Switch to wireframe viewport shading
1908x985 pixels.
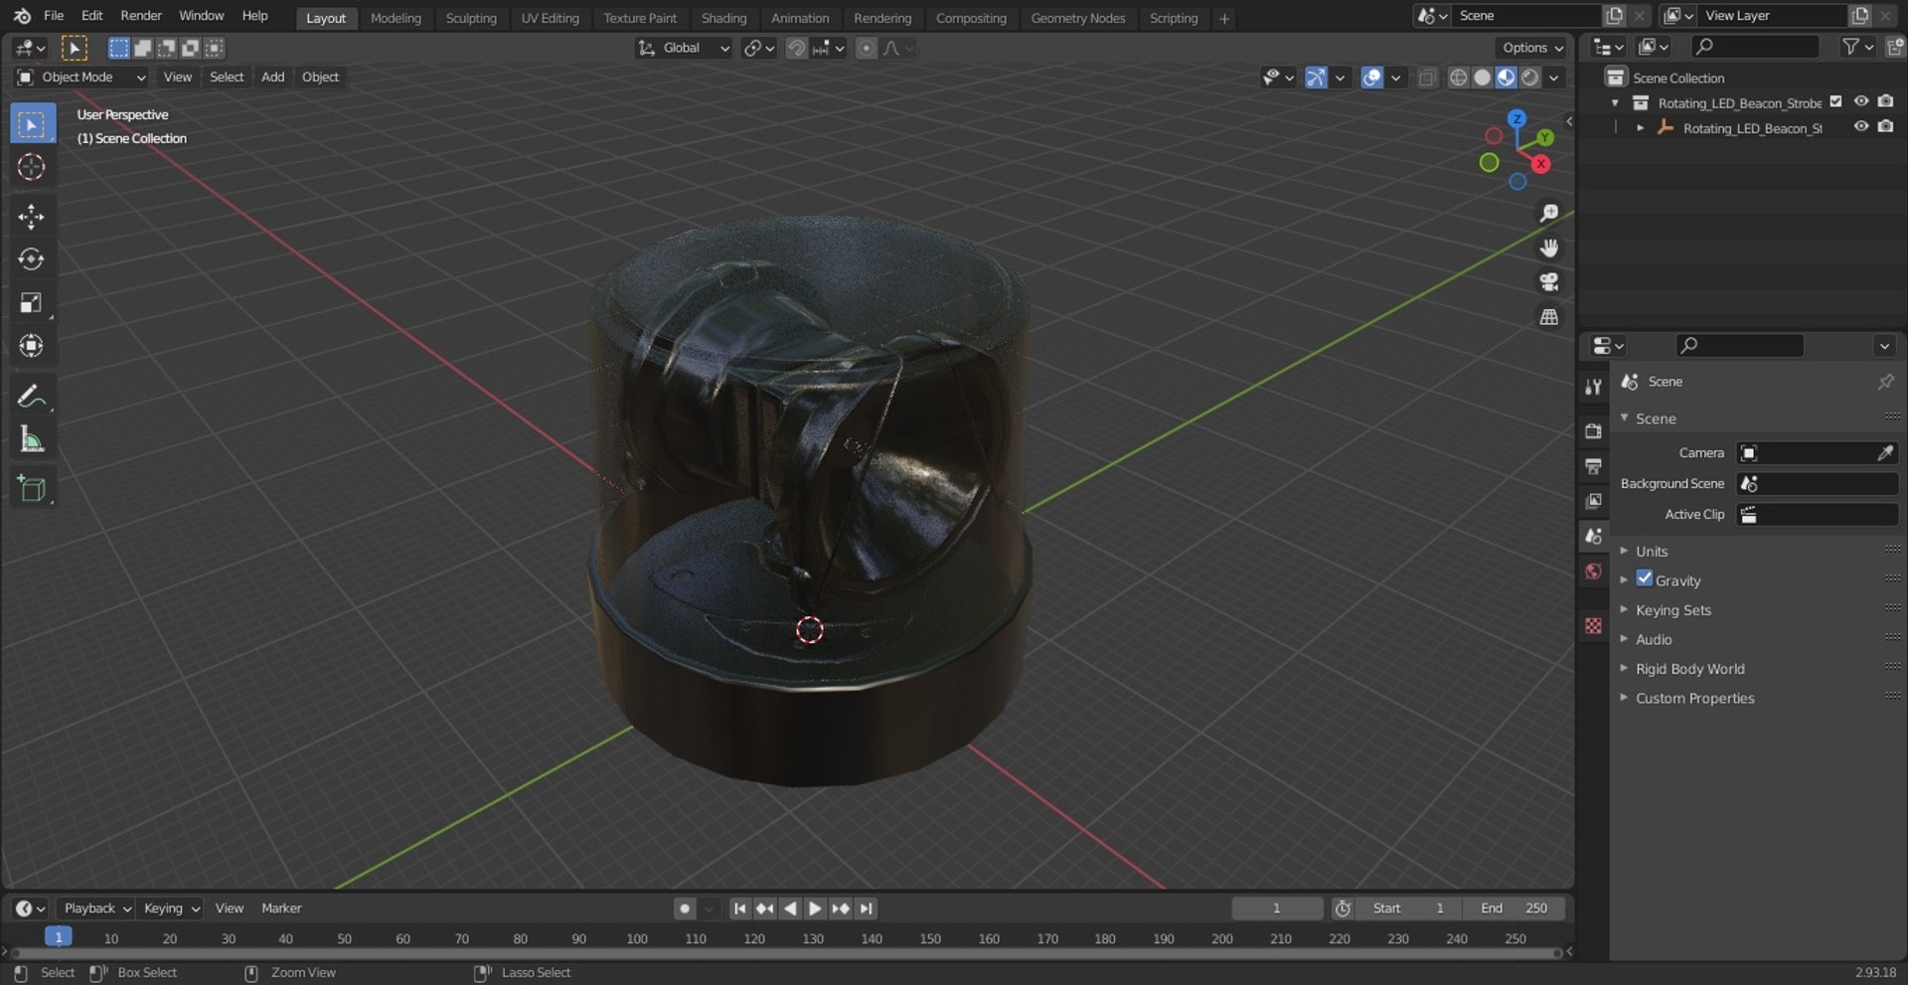(1459, 78)
